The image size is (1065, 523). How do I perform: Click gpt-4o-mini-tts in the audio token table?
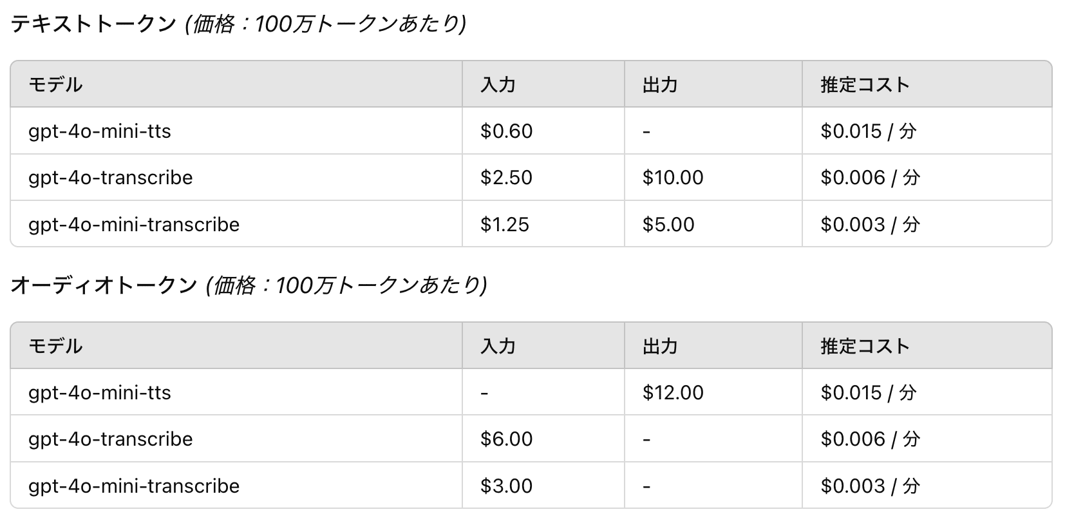click(x=100, y=393)
